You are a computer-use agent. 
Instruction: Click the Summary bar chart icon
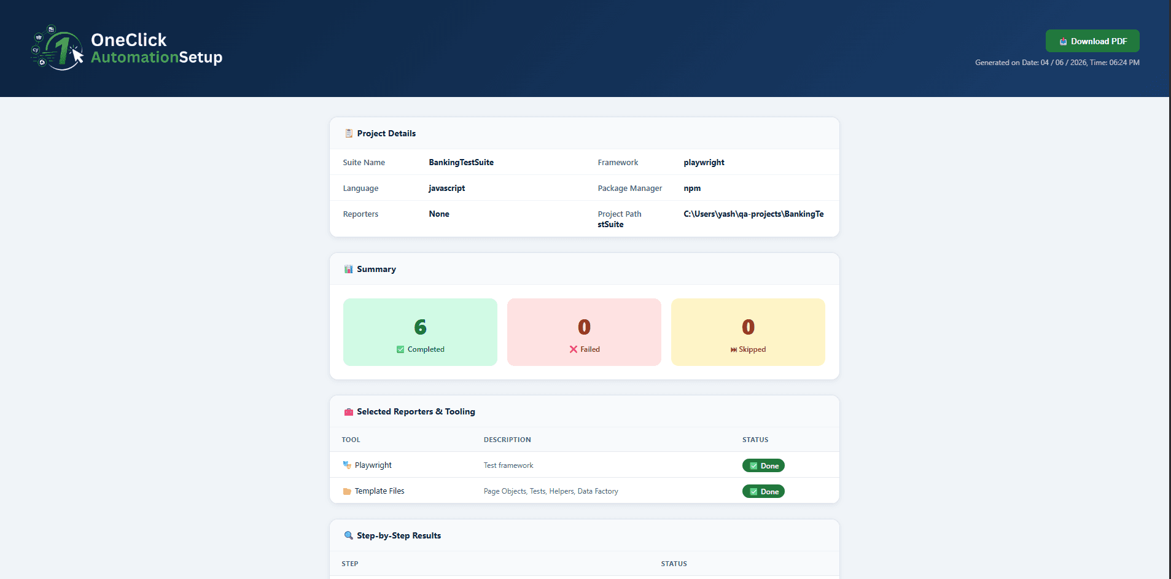point(348,269)
